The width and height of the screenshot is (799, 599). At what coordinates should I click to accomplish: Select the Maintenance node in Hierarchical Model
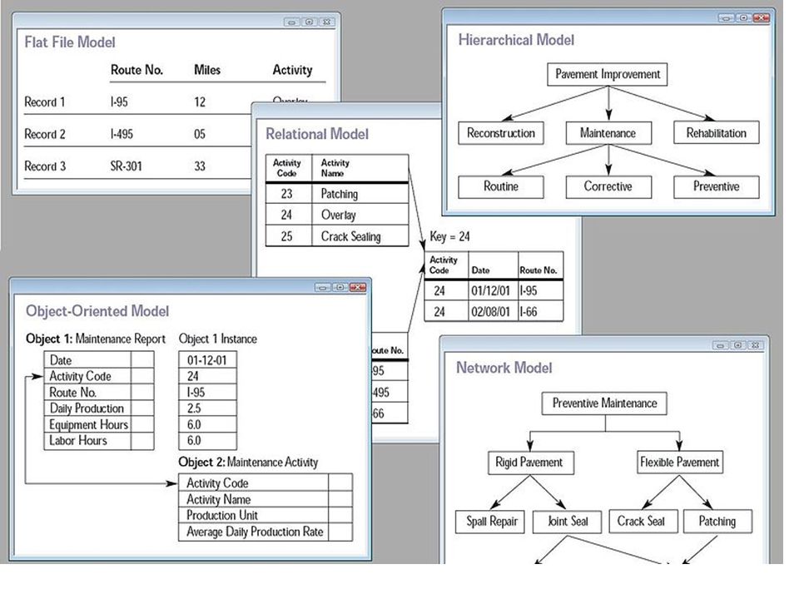608,133
